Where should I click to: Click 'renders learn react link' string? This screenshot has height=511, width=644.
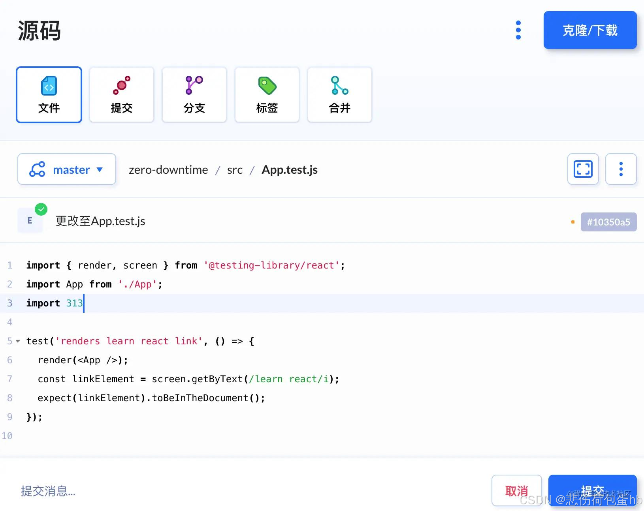[129, 341]
